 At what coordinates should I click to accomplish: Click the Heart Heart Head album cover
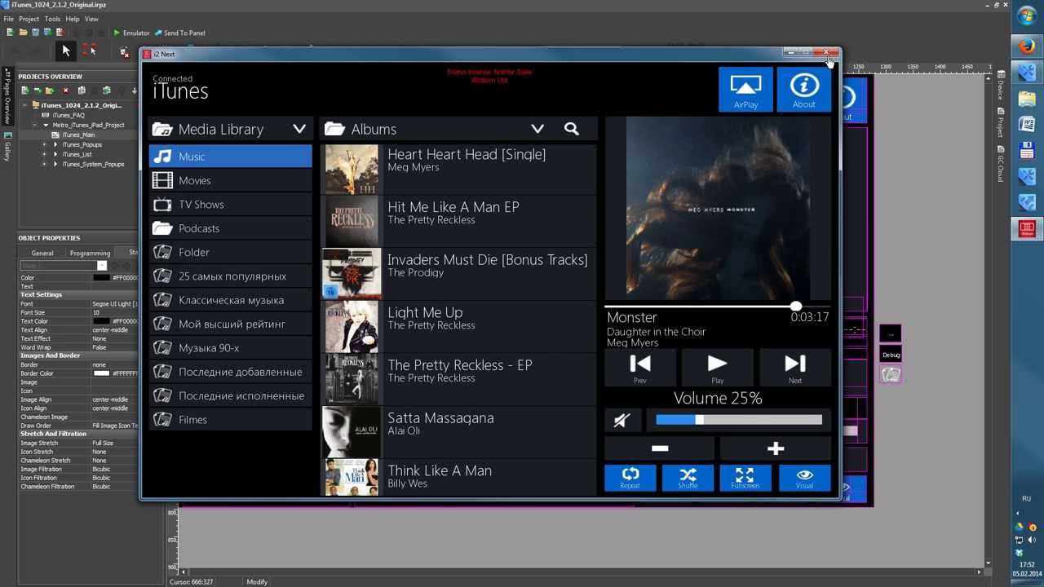[352, 170]
